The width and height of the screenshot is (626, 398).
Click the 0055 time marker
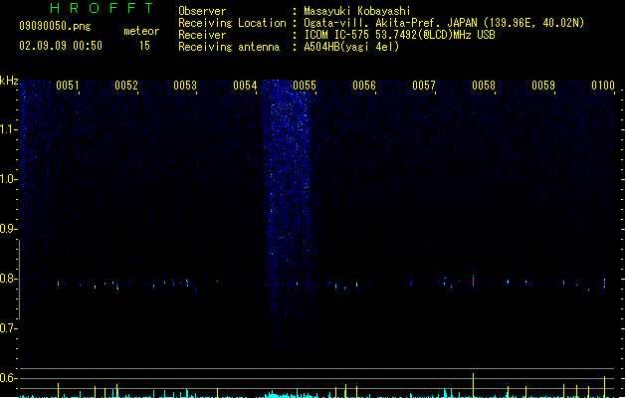pyautogui.click(x=305, y=86)
